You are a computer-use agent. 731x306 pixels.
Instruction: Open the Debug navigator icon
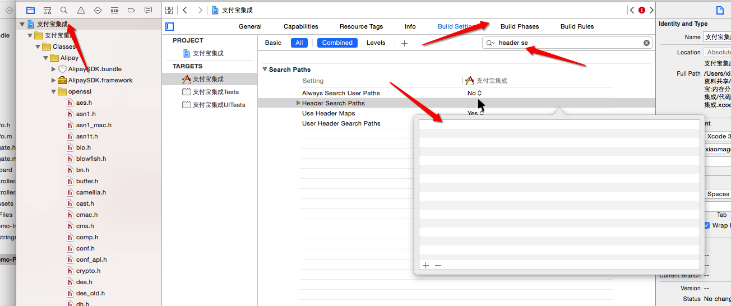pyautogui.click(x=114, y=10)
